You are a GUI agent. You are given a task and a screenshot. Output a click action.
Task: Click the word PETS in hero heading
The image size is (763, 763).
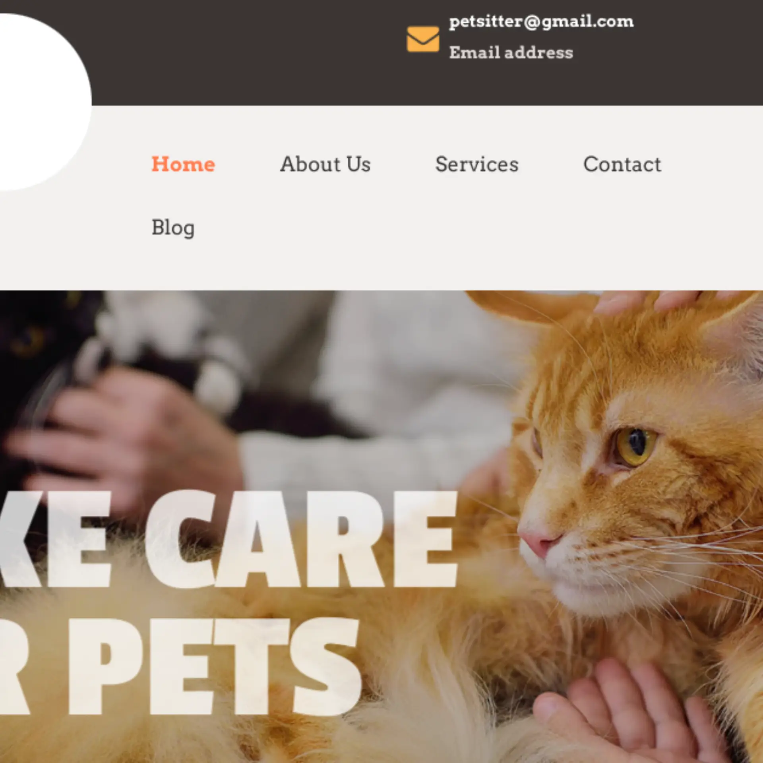click(x=215, y=667)
